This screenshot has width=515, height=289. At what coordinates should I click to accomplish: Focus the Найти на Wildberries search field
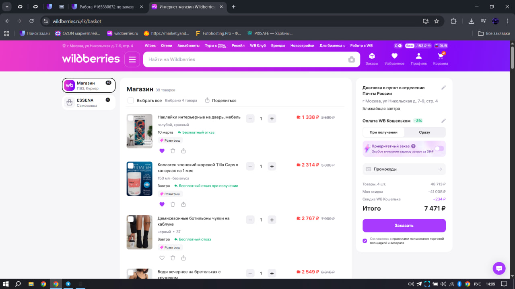pos(245,59)
